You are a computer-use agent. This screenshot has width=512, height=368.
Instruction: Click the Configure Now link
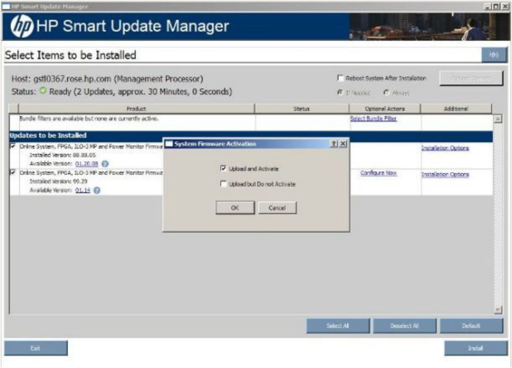pos(378,173)
